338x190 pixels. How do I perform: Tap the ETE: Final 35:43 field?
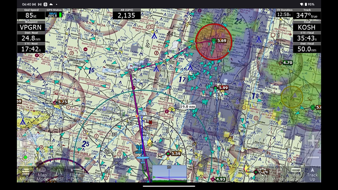pos(307,37)
